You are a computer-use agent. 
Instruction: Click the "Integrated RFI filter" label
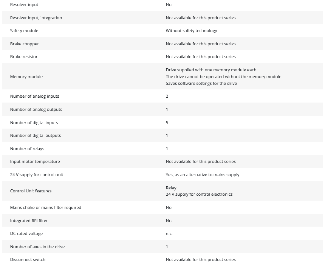click(x=29, y=221)
